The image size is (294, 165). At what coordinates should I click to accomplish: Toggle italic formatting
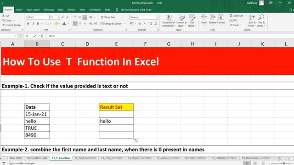click(x=33, y=24)
